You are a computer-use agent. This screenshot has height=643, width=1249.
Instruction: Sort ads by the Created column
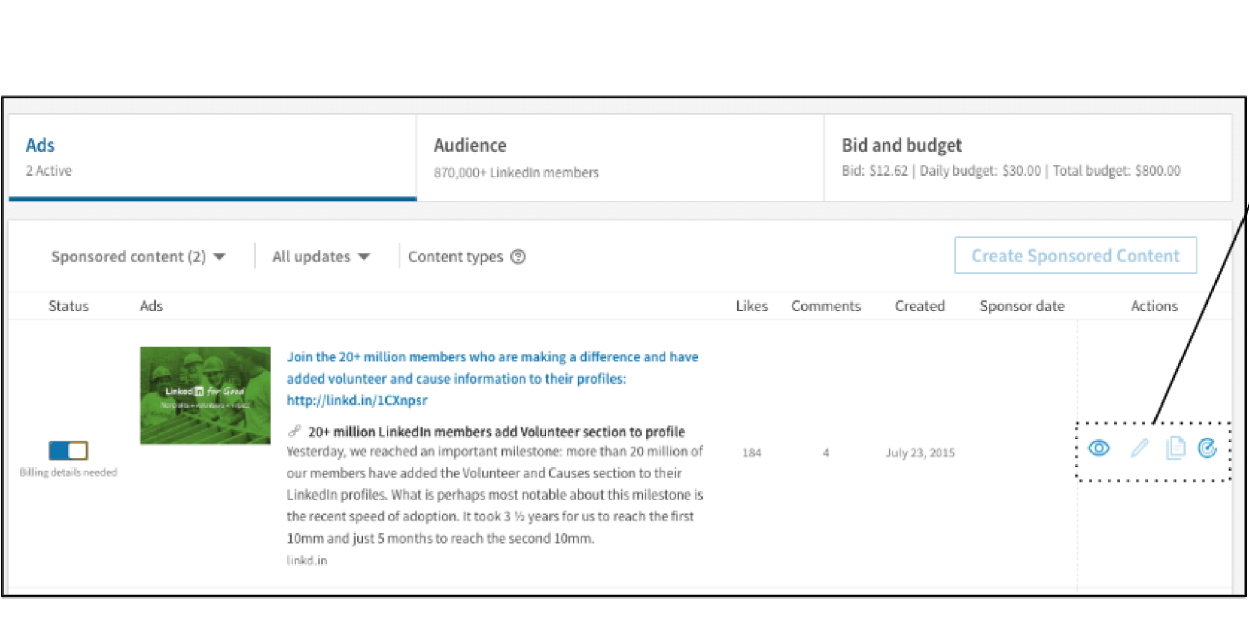(919, 305)
